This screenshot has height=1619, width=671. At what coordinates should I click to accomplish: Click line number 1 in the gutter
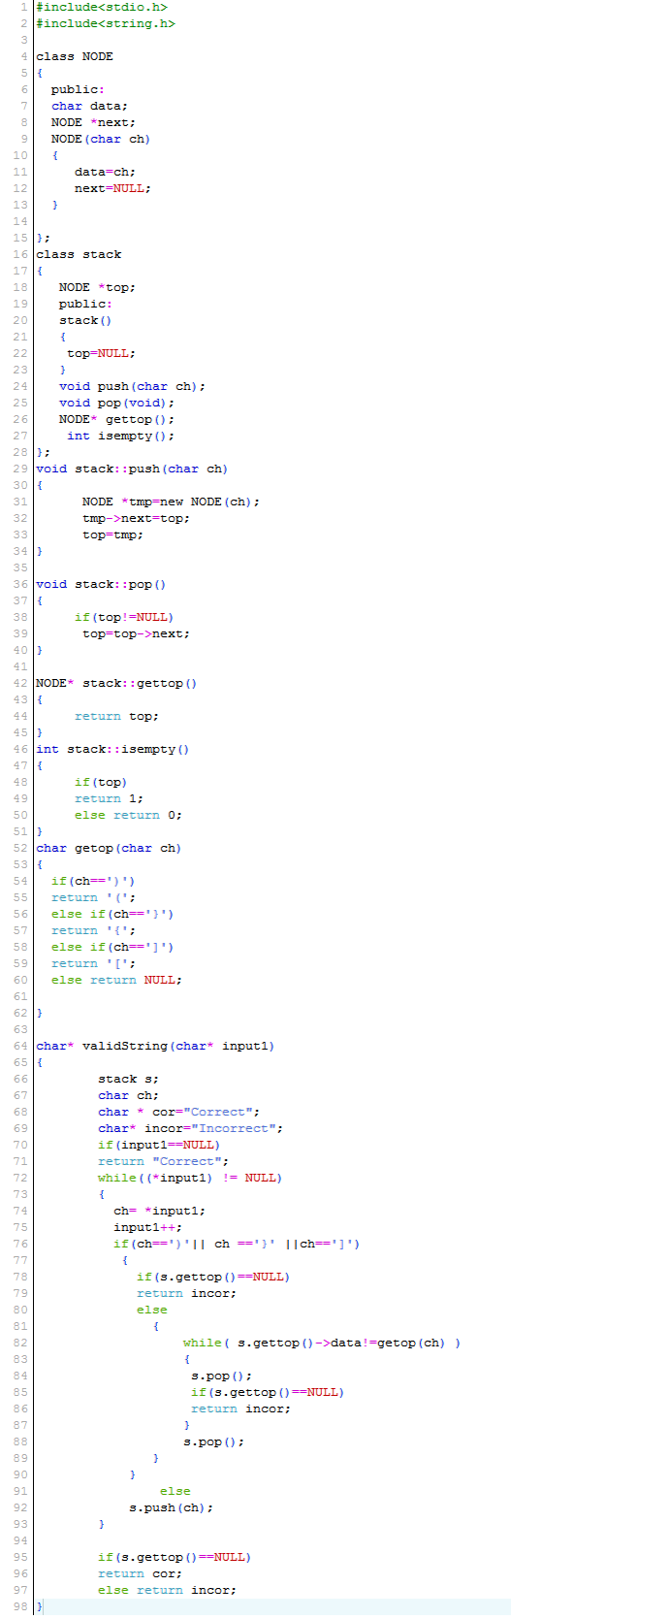(24, 7)
